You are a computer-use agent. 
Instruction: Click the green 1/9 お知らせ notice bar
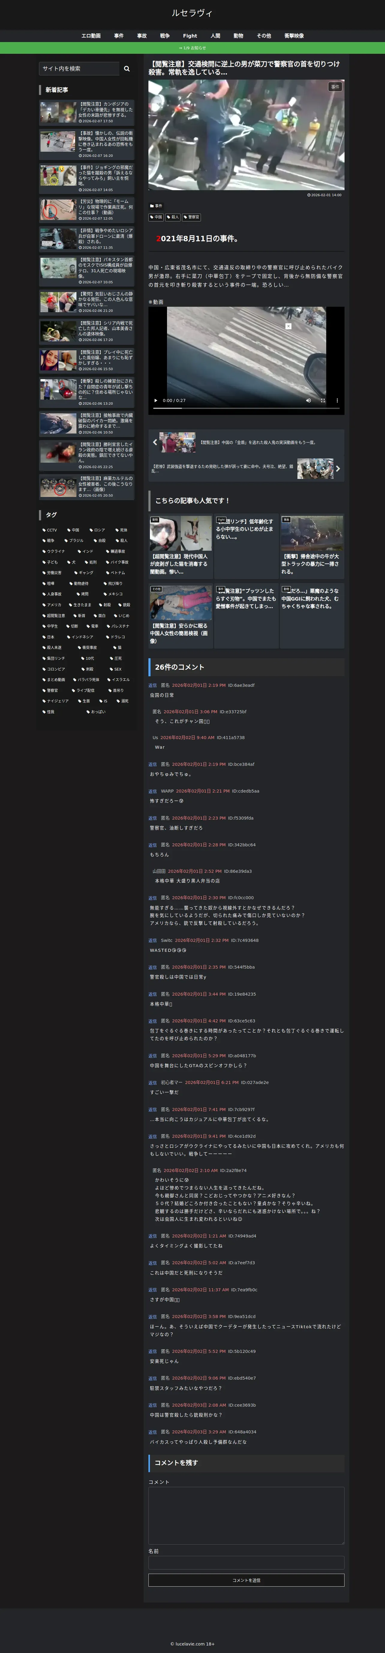(192, 48)
